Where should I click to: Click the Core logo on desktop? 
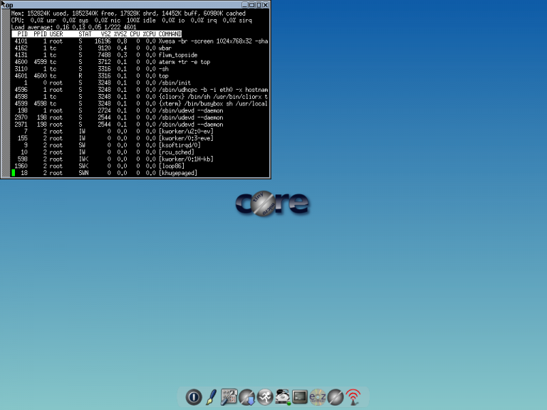pyautogui.click(x=272, y=204)
